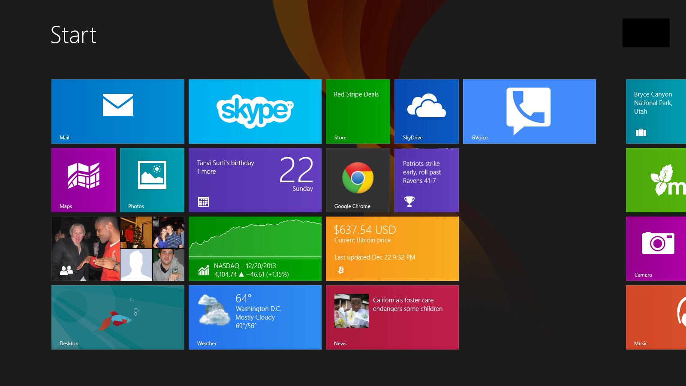Screen dimensions: 686x386
Task: Open Travel tile showing Bryce Canyon
Action: coord(656,111)
